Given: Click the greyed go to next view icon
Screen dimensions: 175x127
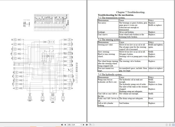Looking at the screenshot, I should coord(94,125).
